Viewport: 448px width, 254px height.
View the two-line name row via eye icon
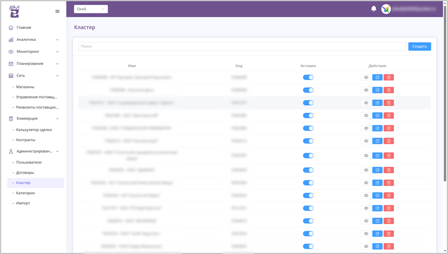(366, 155)
